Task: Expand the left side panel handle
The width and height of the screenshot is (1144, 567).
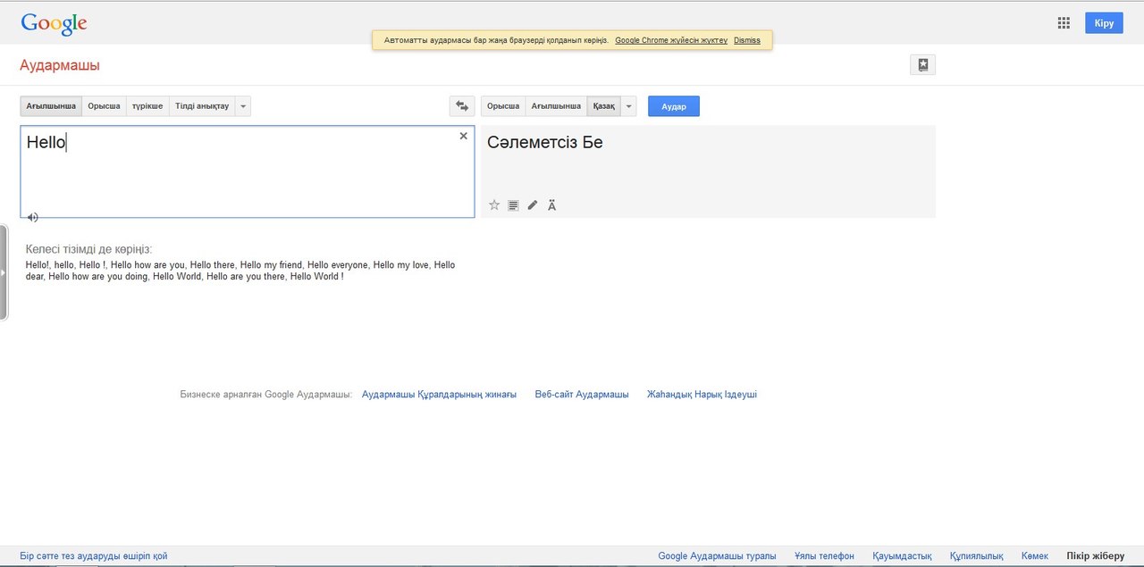Action: pos(4,272)
